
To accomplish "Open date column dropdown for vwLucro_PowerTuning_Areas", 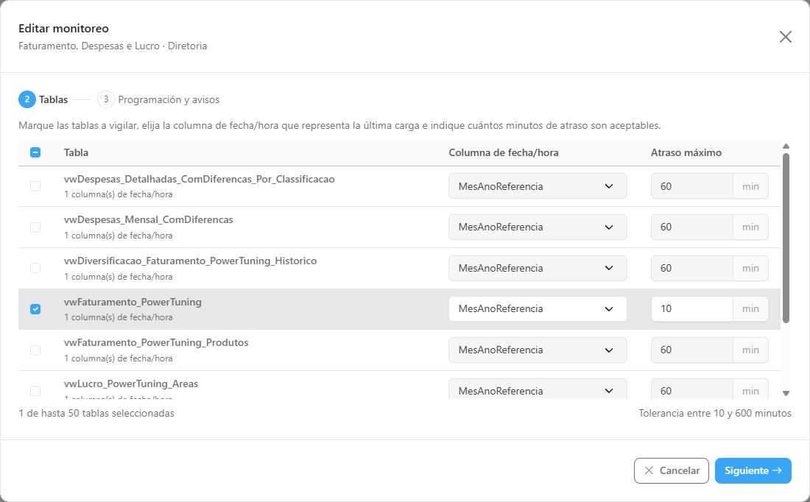I will coord(538,389).
